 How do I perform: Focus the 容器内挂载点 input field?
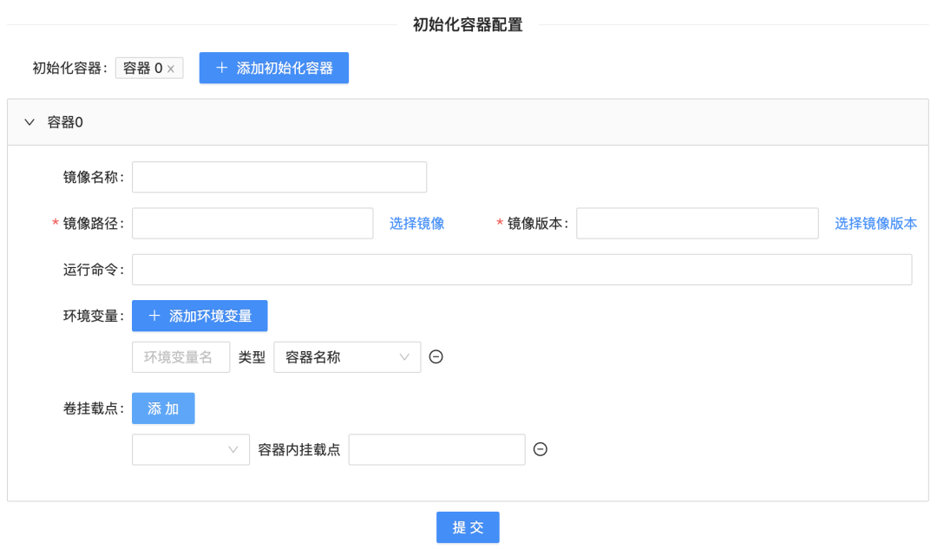[436, 450]
